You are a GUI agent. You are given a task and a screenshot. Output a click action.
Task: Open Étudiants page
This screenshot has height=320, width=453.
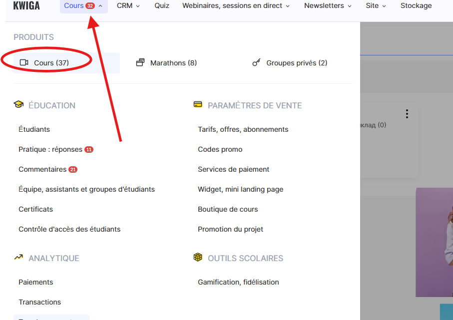[x=34, y=129]
